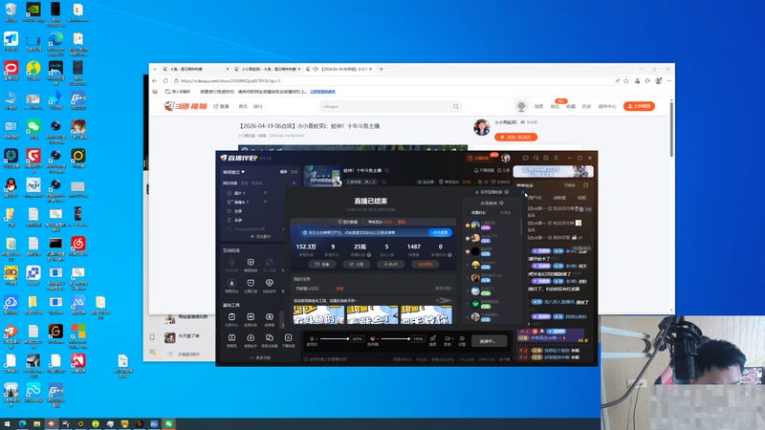
Task: Expand the tab search chevron in the browser
Action: tap(155, 69)
